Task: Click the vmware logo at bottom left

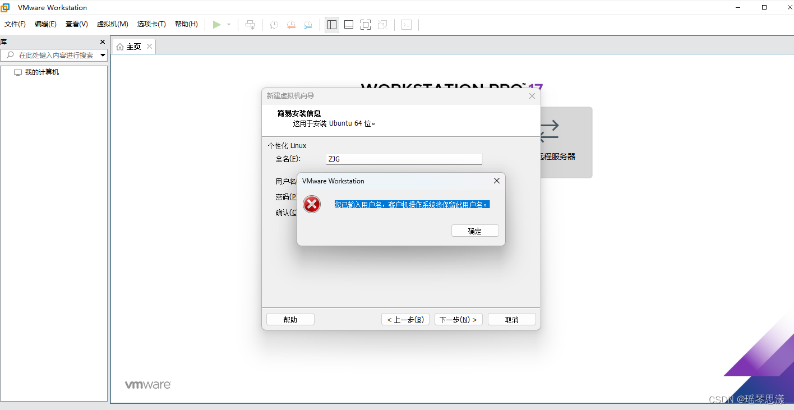Action: coord(147,385)
